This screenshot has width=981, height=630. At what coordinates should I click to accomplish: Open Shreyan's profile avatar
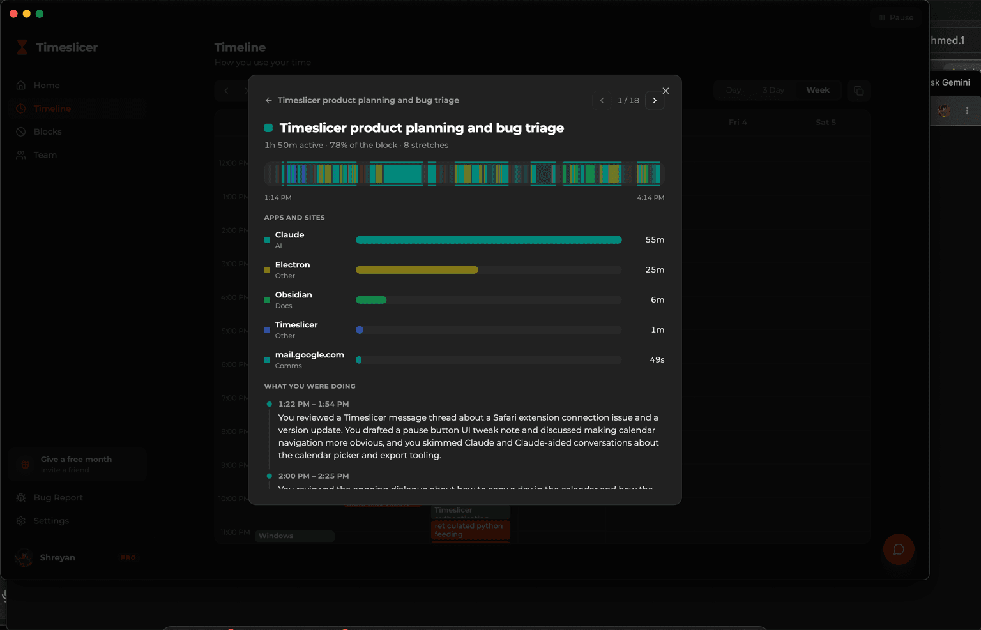(24, 558)
